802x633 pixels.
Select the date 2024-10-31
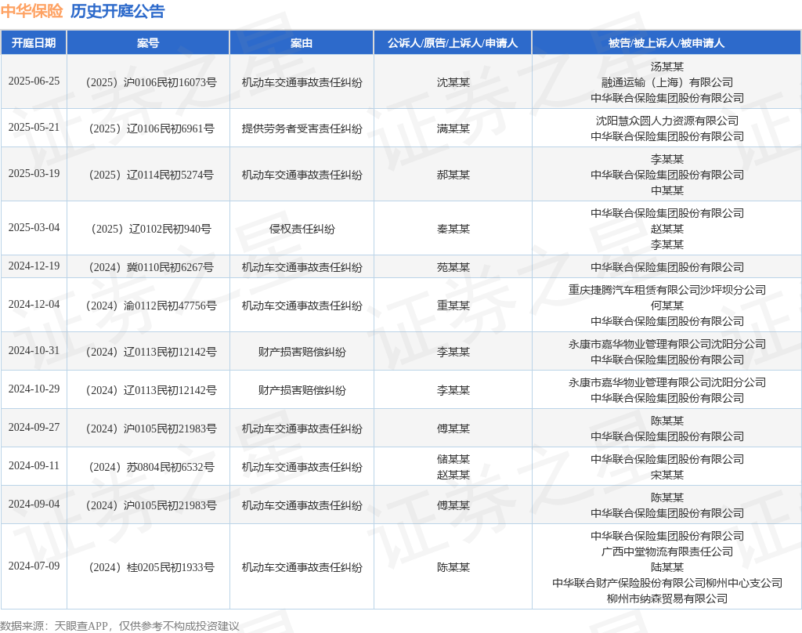pos(34,350)
